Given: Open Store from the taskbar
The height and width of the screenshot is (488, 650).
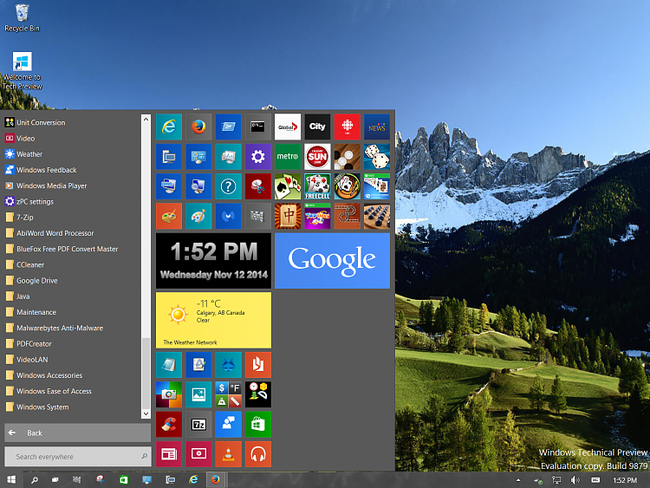Looking at the screenshot, I should [124, 480].
